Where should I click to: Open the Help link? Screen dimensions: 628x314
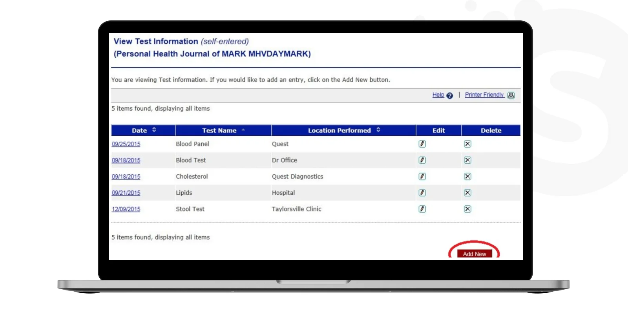point(438,95)
